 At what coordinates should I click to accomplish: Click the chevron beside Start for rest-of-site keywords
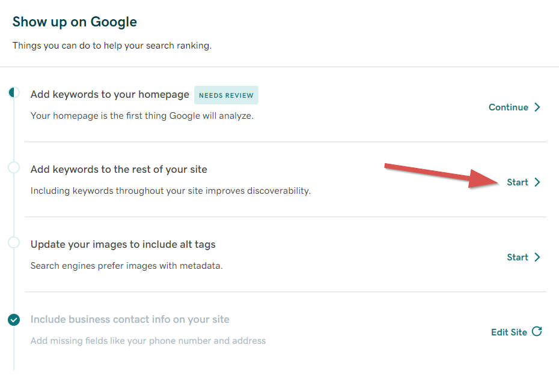click(537, 182)
